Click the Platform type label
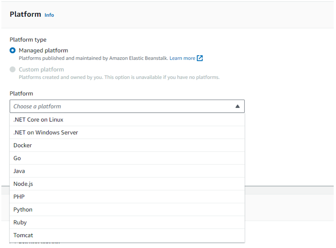The image size is (336, 248). [28, 39]
